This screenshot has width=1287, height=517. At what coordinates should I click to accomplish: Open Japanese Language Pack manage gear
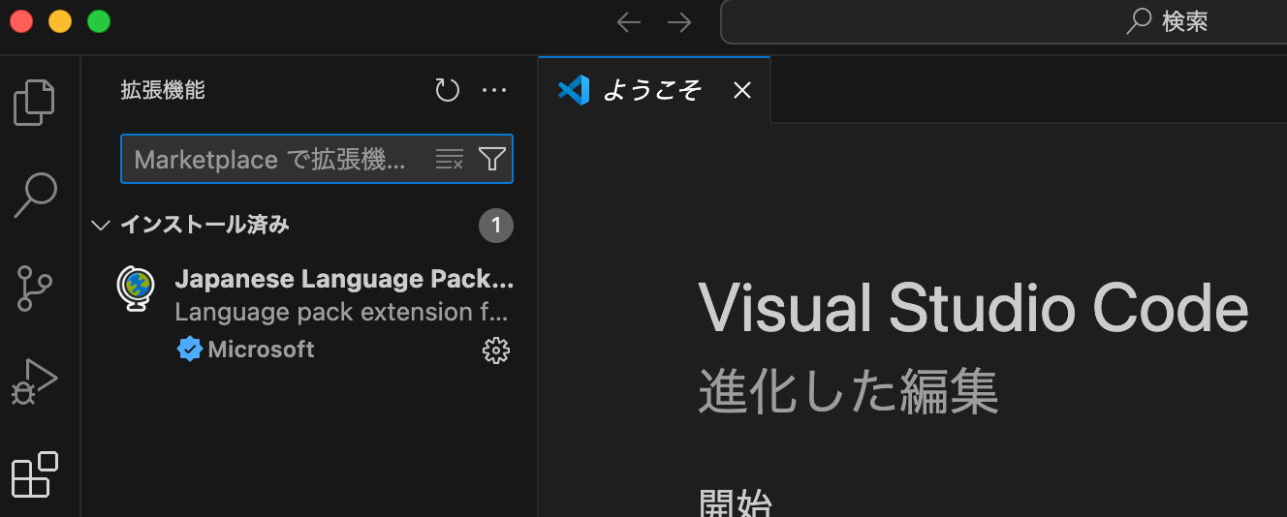tap(496, 350)
